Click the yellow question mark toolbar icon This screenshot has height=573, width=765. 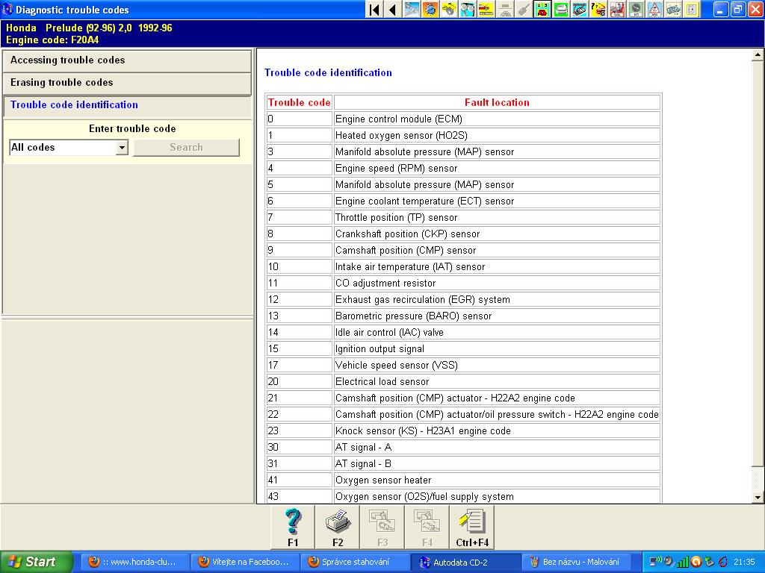point(598,10)
